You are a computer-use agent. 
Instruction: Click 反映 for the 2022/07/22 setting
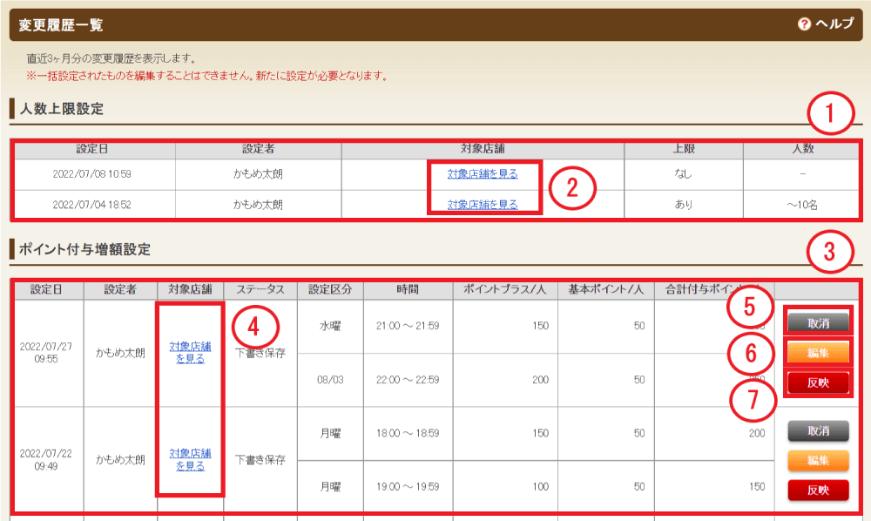pyautogui.click(x=818, y=490)
